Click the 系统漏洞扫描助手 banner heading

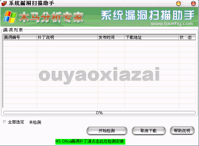coord(148,15)
